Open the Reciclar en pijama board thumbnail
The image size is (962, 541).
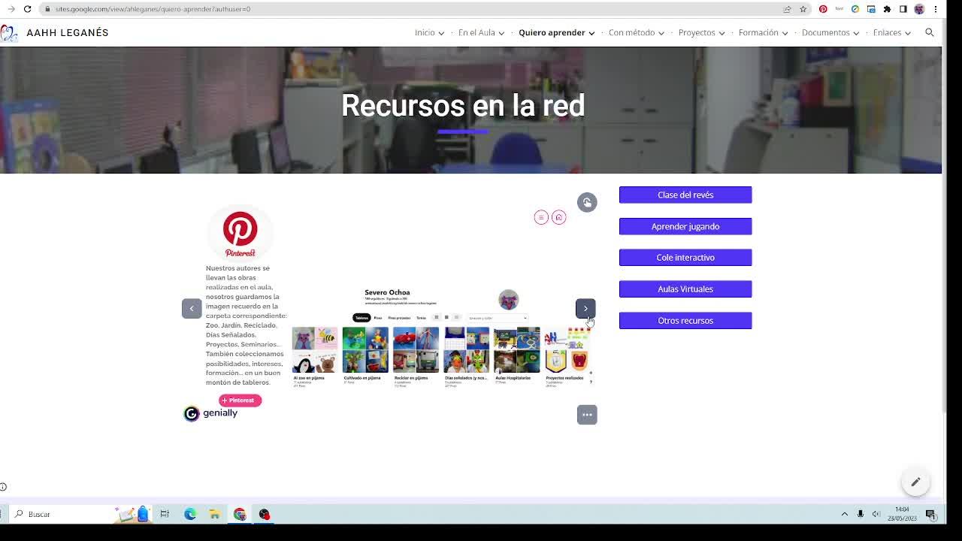coord(416,350)
